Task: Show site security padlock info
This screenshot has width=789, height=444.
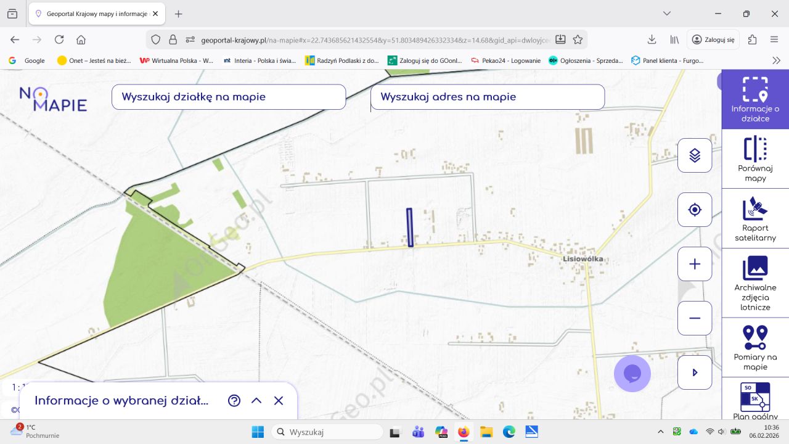Action: click(173, 39)
